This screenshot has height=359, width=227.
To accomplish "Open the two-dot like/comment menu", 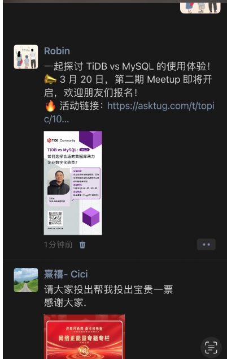I will [x=206, y=245].
